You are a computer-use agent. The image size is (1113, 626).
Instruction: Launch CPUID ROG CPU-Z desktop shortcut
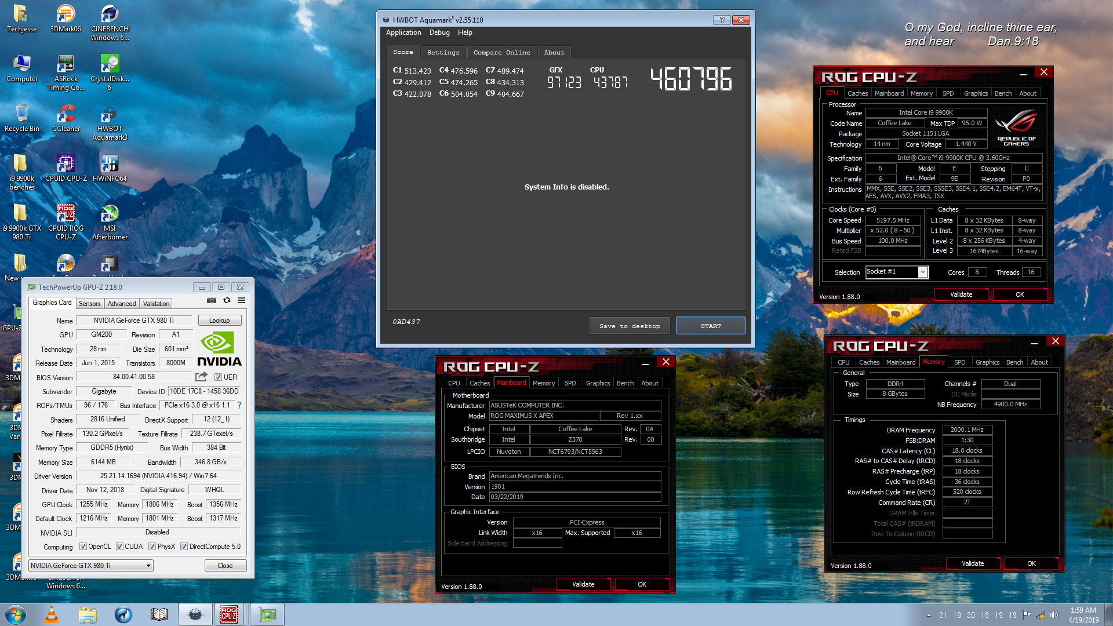pos(66,223)
